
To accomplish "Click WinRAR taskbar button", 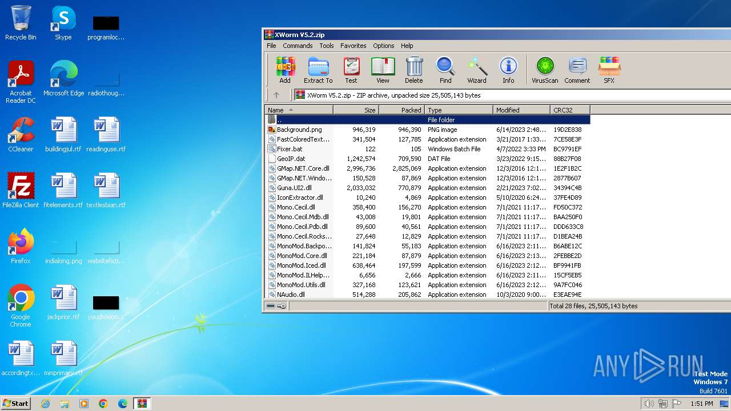I will 142,404.
